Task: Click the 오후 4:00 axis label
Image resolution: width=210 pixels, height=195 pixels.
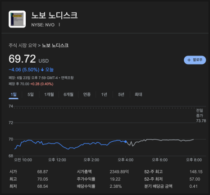Action: point(126,160)
